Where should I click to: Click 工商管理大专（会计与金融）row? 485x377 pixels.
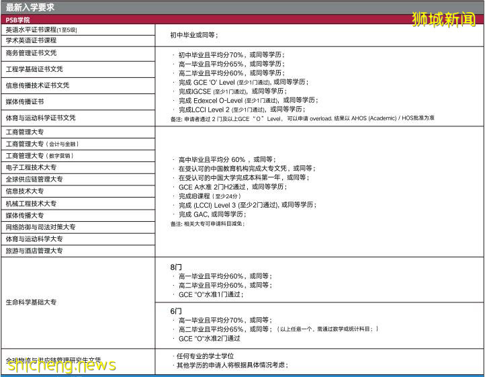tap(78, 144)
